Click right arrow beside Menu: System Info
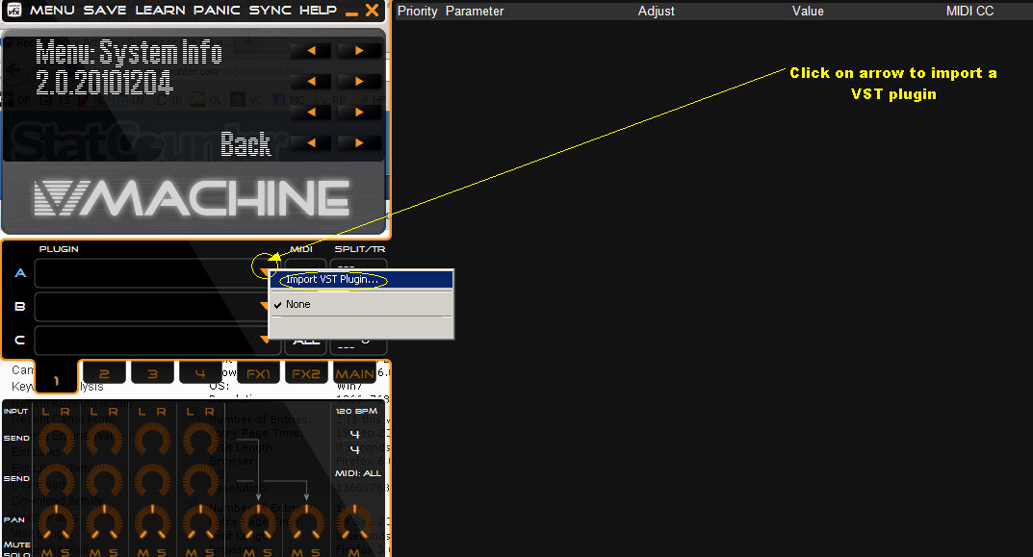The height and width of the screenshot is (557, 1033). pyautogui.click(x=359, y=51)
